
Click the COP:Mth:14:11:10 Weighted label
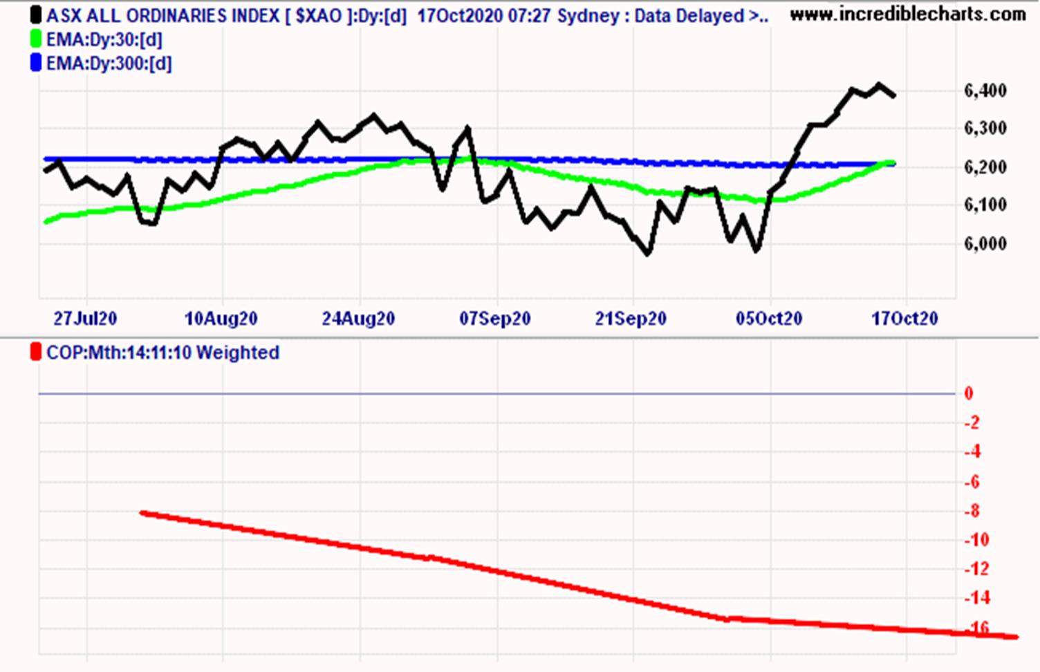click(x=162, y=353)
